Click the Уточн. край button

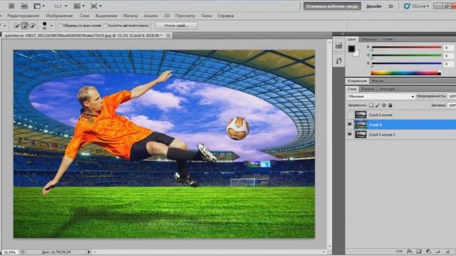tap(176, 26)
